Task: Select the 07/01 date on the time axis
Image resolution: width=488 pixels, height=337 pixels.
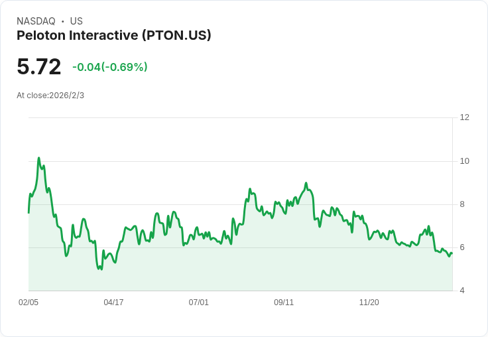Action: (199, 303)
